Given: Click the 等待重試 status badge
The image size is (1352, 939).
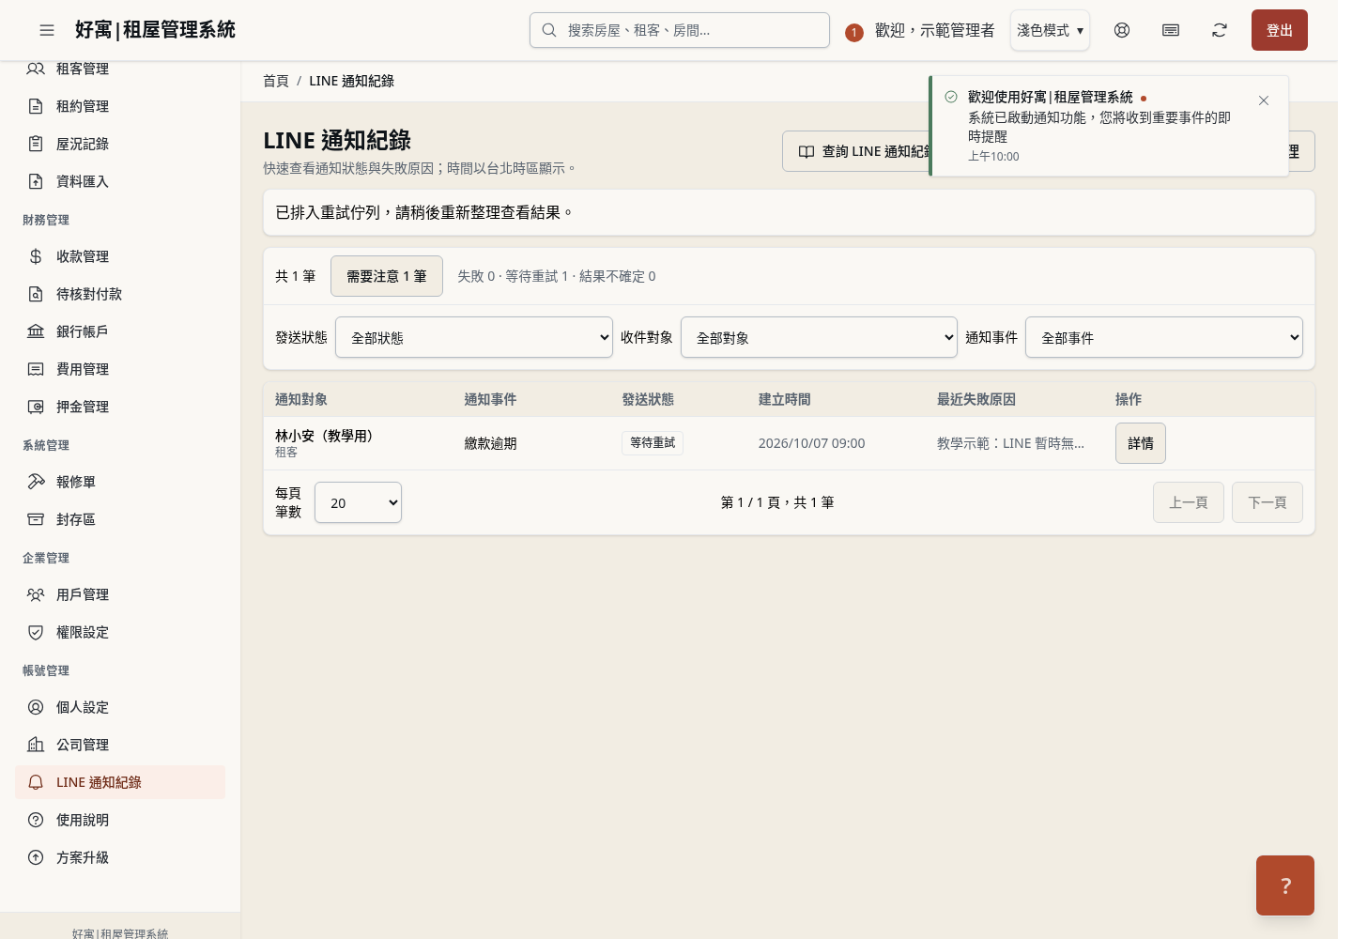Looking at the screenshot, I should click(653, 443).
